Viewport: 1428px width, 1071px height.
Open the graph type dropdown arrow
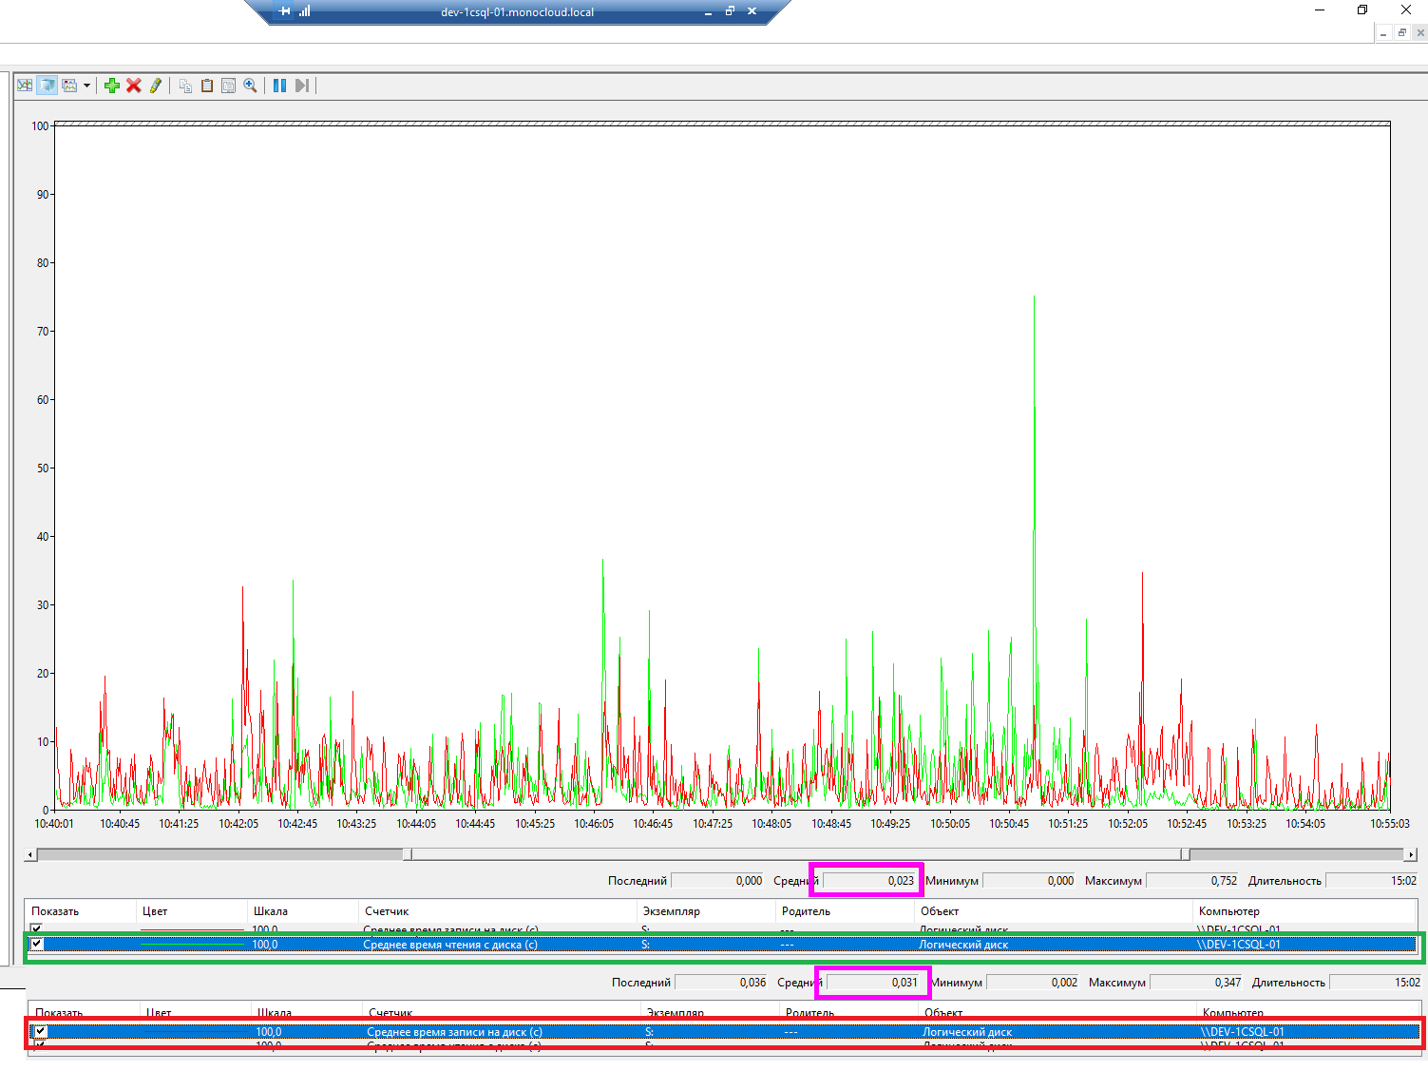point(86,86)
